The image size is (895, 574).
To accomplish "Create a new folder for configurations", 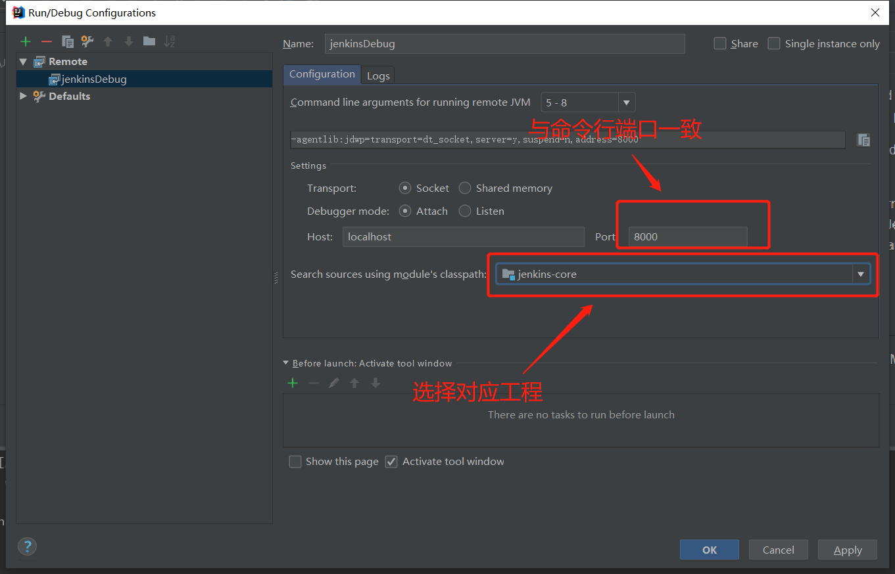I will coord(149,41).
